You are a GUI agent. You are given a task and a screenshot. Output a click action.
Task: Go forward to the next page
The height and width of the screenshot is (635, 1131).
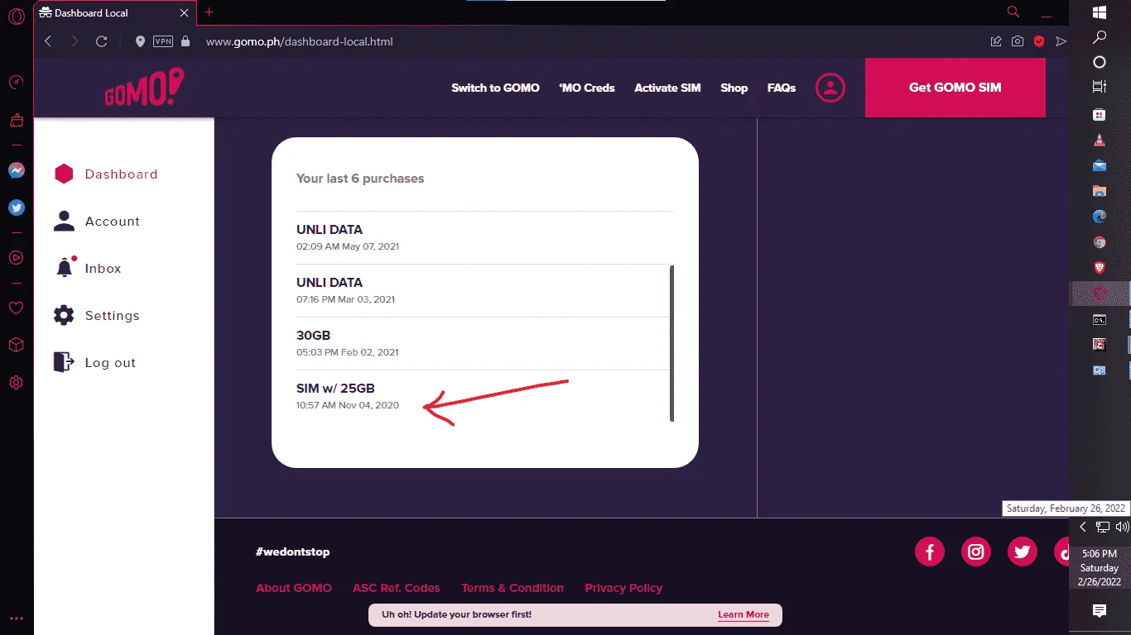pyautogui.click(x=75, y=41)
